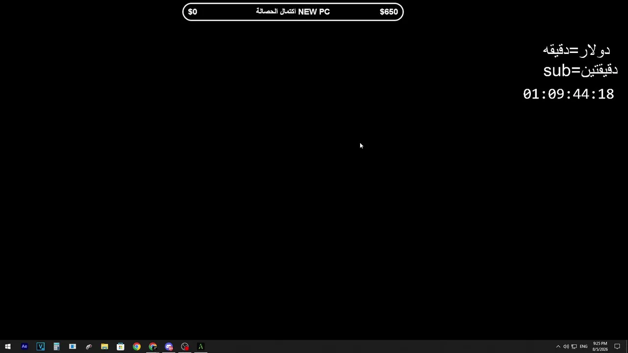The height and width of the screenshot is (353, 628).
Task: Open the blue window app icon beside Calculator
Action: pyautogui.click(x=73, y=347)
